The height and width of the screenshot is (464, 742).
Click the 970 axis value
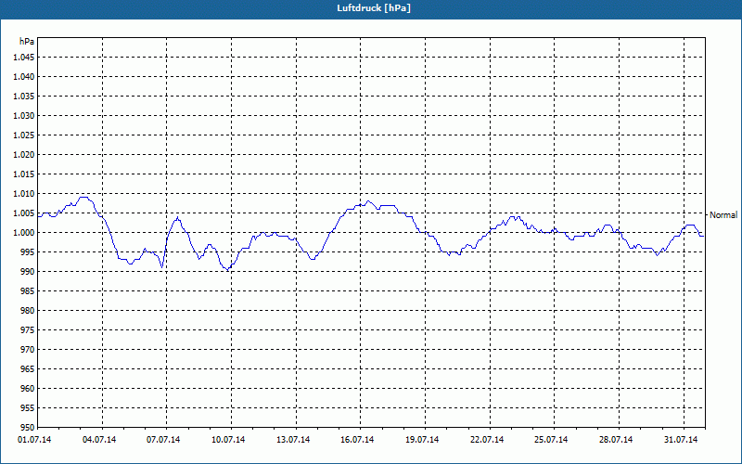28,350
